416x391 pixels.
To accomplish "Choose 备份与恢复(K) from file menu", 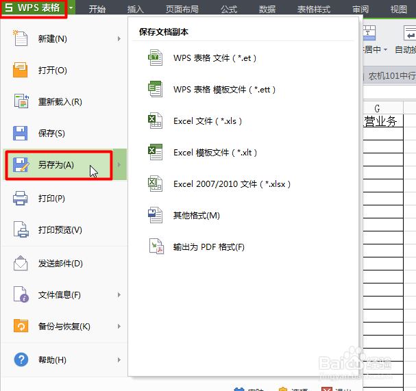I will (64, 326).
